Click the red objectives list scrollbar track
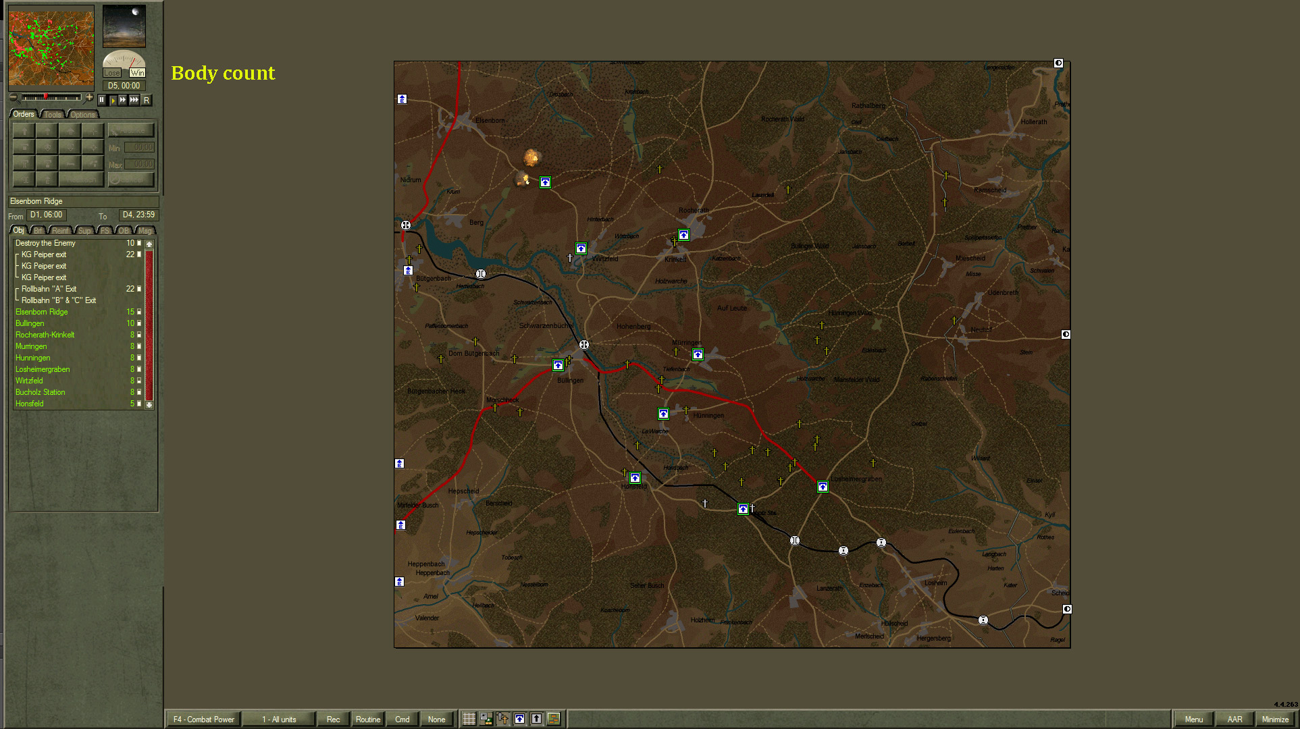 point(149,324)
